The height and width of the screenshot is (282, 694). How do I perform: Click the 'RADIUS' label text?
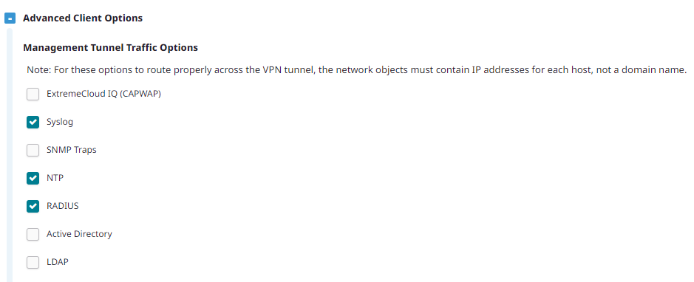point(62,206)
